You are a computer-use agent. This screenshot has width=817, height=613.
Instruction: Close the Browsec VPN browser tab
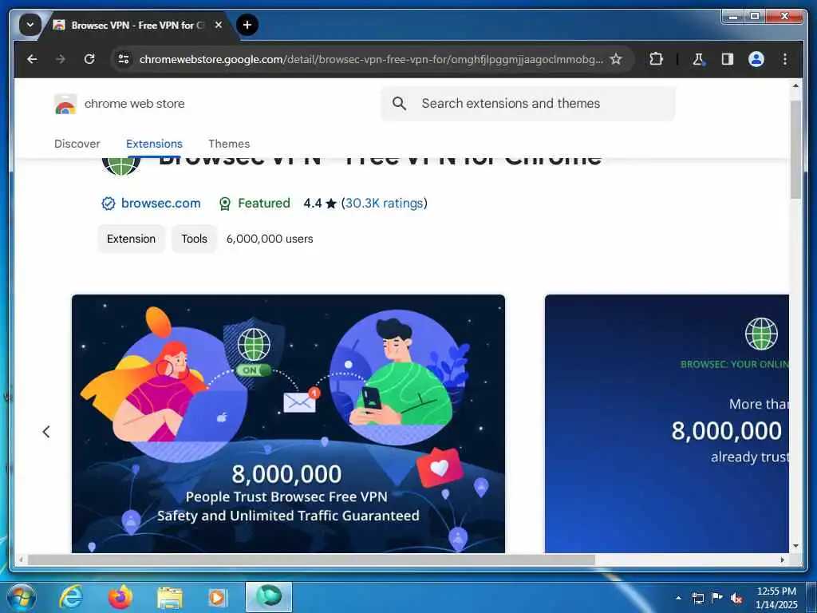coord(219,25)
